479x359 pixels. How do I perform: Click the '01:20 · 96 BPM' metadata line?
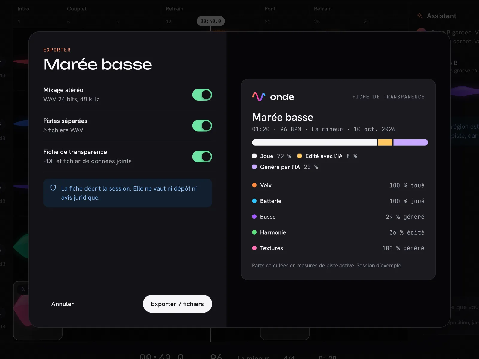(324, 129)
